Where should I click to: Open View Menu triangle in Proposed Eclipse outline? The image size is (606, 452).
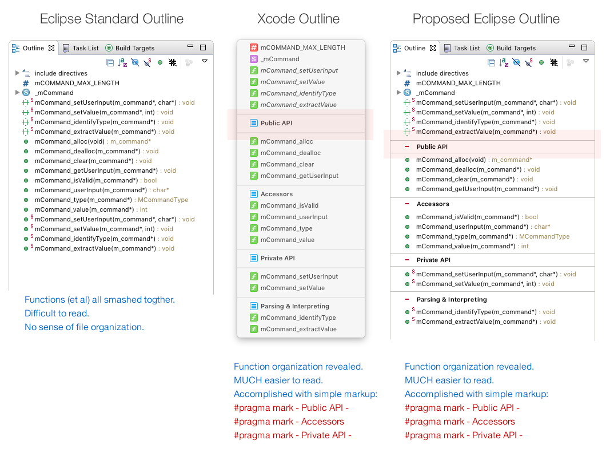coord(586,61)
